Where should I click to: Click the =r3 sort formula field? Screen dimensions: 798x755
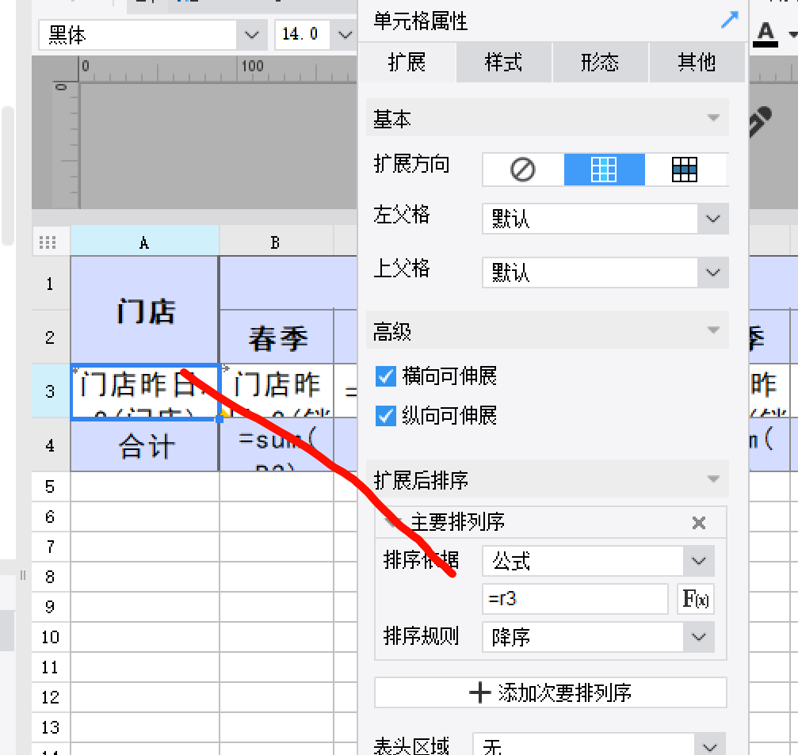pyautogui.click(x=575, y=599)
